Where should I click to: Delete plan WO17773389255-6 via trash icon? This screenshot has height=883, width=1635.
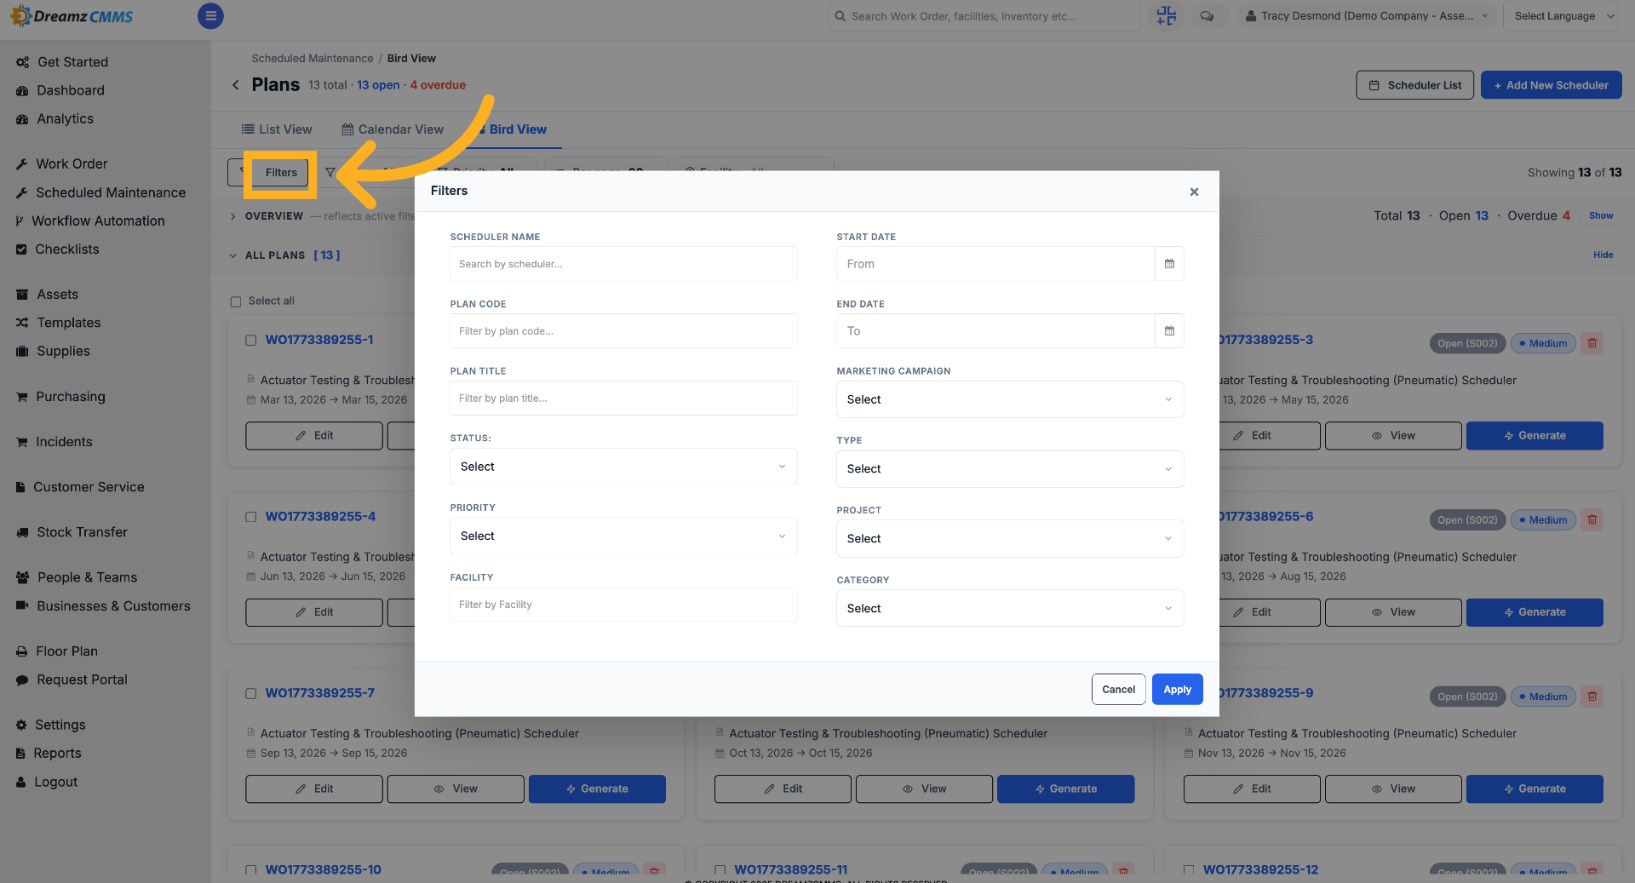pos(1592,519)
